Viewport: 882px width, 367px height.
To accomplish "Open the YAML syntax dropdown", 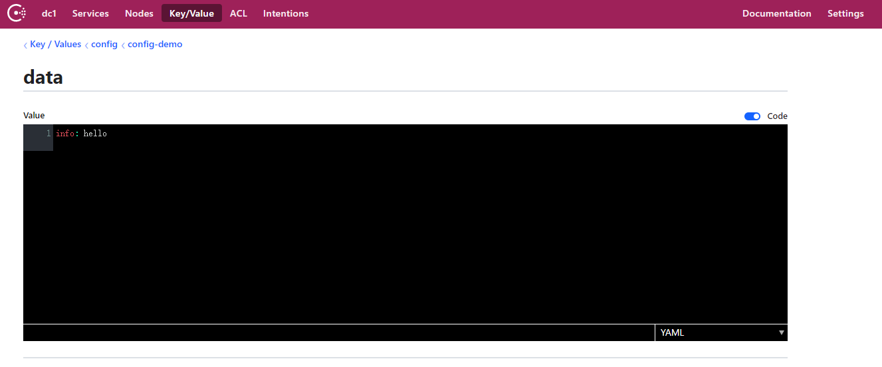I will click(721, 332).
